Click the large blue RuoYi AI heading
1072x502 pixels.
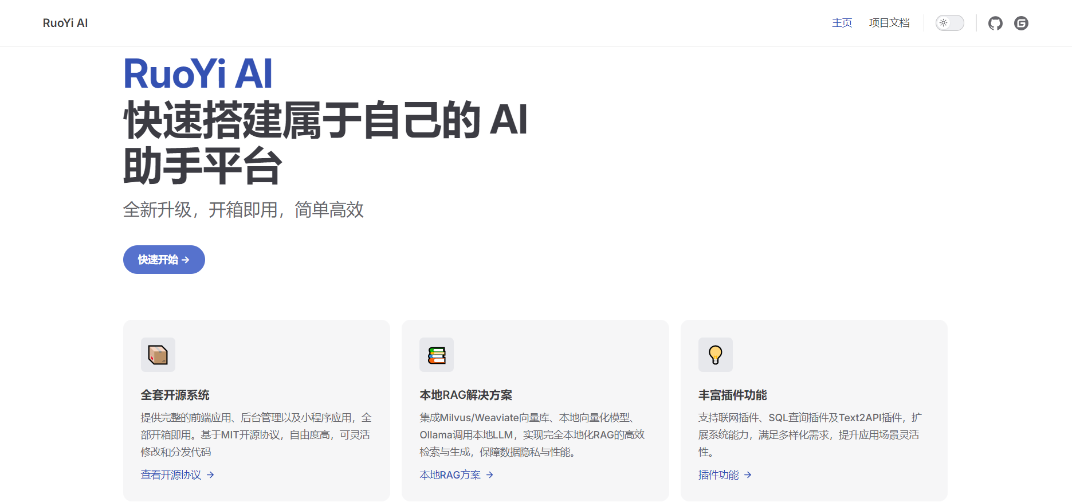pos(198,74)
